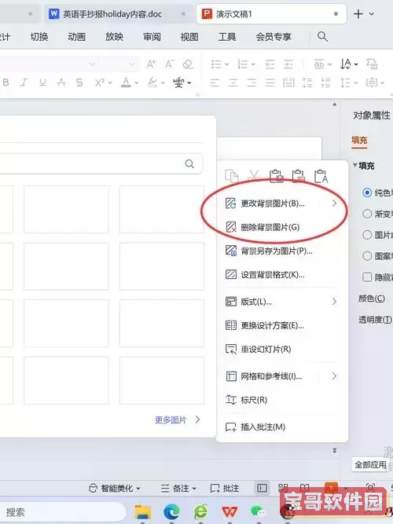Expand the 版式 submenu arrow
Viewport: 393px width, 524px height.
334,302
